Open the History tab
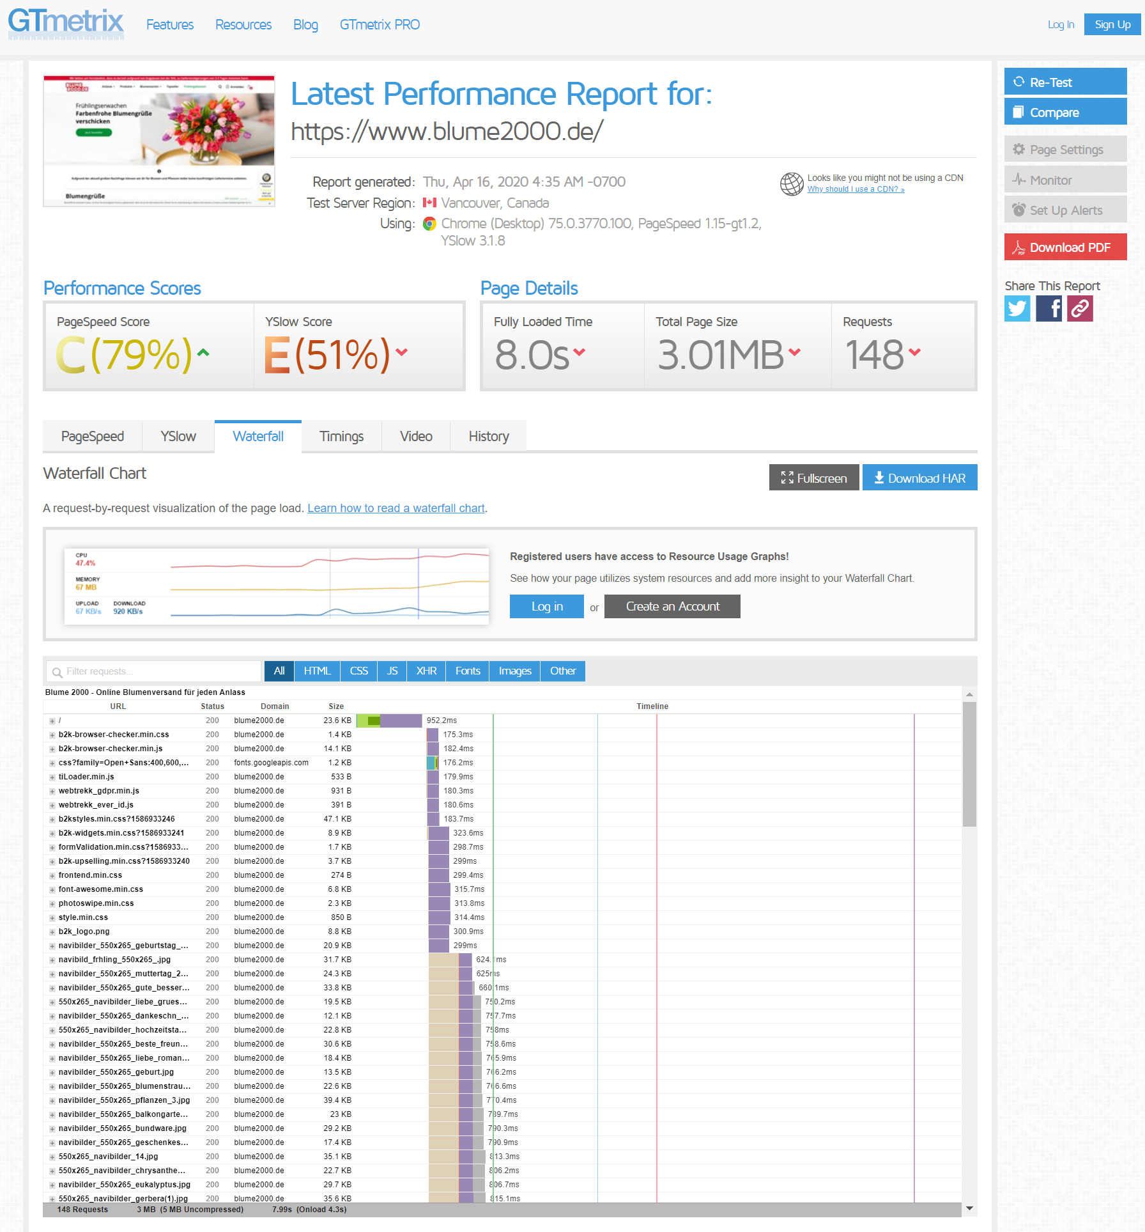The width and height of the screenshot is (1145, 1232). (489, 436)
